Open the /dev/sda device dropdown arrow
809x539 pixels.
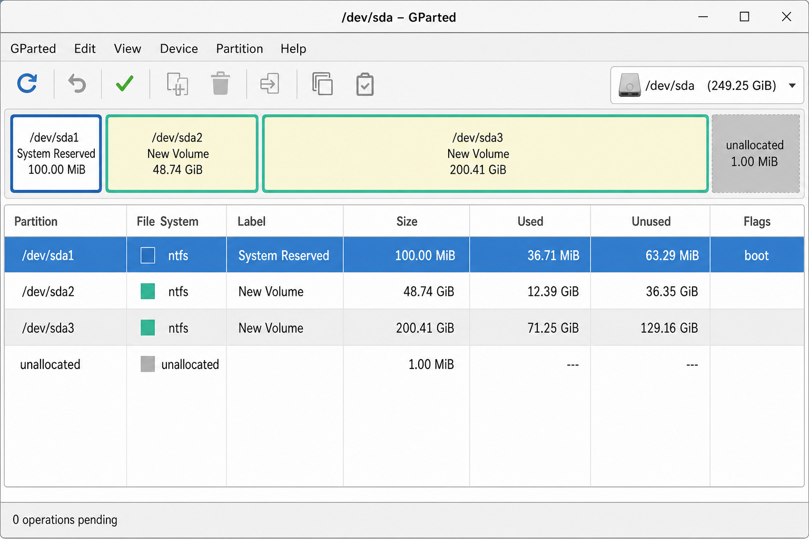[x=792, y=85]
